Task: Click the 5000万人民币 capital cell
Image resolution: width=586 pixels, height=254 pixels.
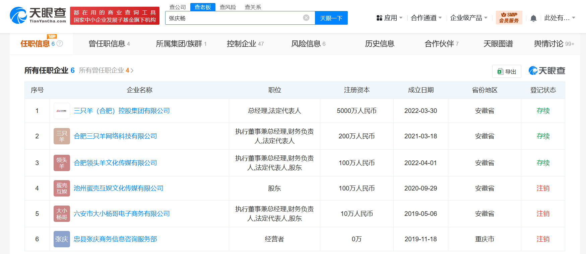Action: (357, 111)
